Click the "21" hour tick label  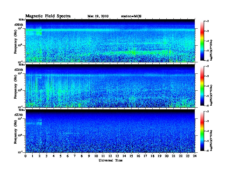click(173, 156)
